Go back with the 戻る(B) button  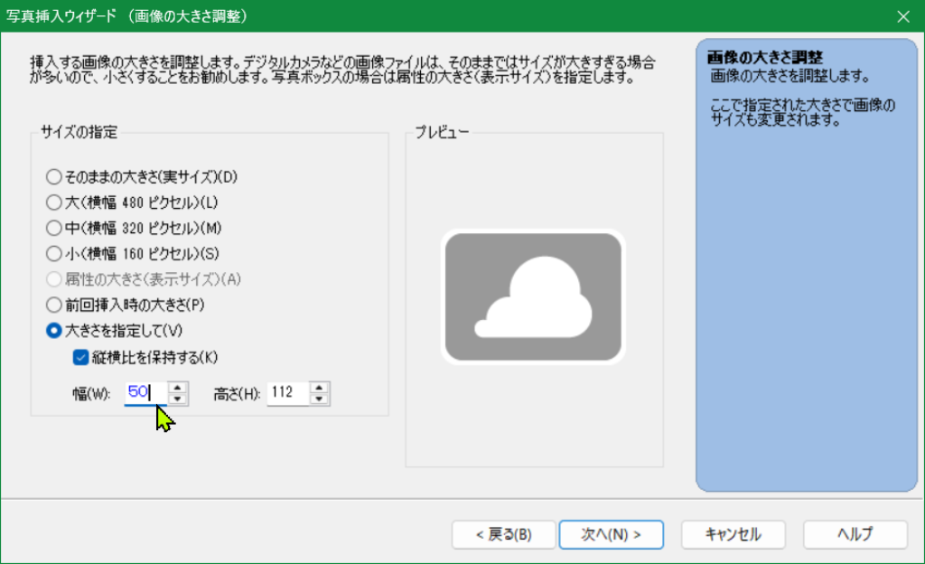pos(503,534)
